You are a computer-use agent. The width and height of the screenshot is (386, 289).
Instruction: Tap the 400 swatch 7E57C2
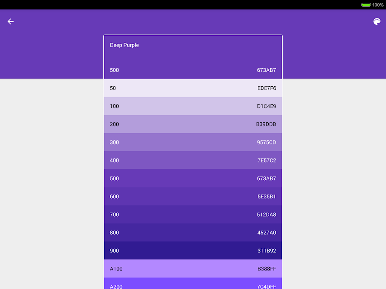coord(193,160)
